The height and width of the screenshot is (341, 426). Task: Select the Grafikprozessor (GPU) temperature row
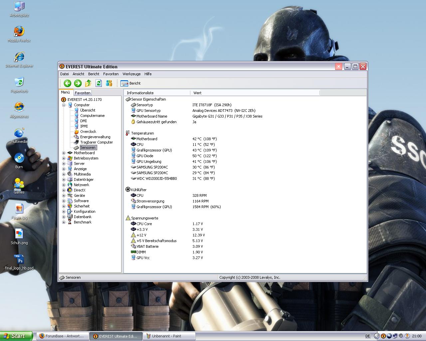tap(245, 150)
